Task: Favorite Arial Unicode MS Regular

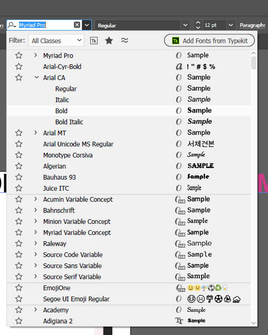Action: tap(19, 144)
